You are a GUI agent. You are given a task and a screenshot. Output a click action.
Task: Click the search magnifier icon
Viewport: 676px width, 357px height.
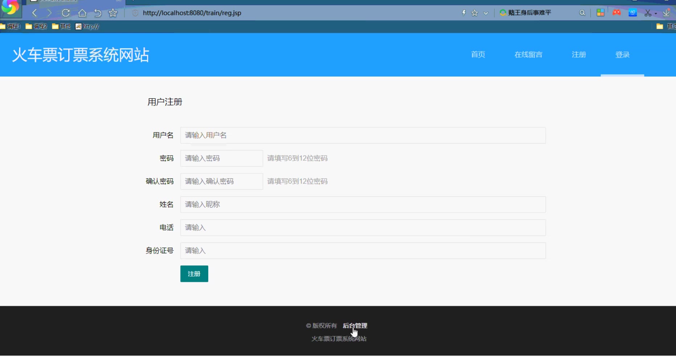click(582, 13)
